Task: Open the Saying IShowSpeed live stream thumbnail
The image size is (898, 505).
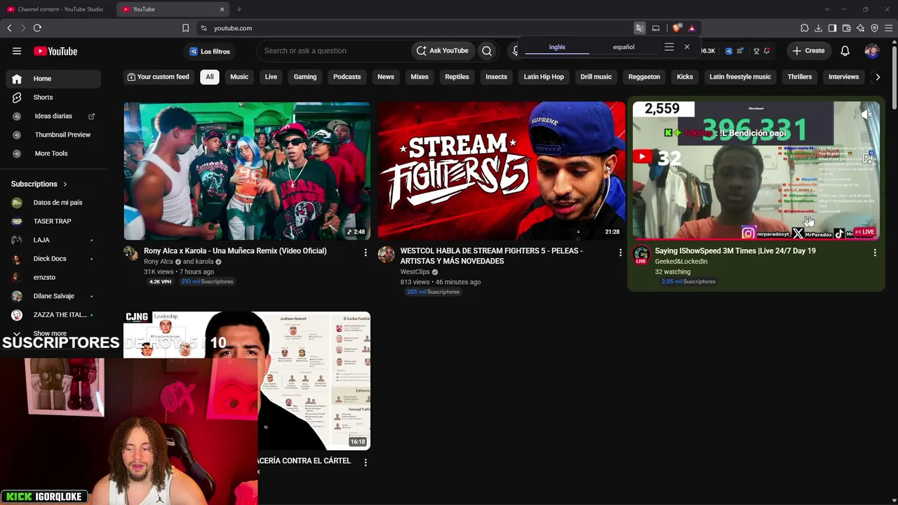Action: click(x=756, y=171)
